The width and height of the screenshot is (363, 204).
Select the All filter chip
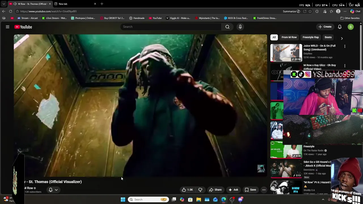274,37
